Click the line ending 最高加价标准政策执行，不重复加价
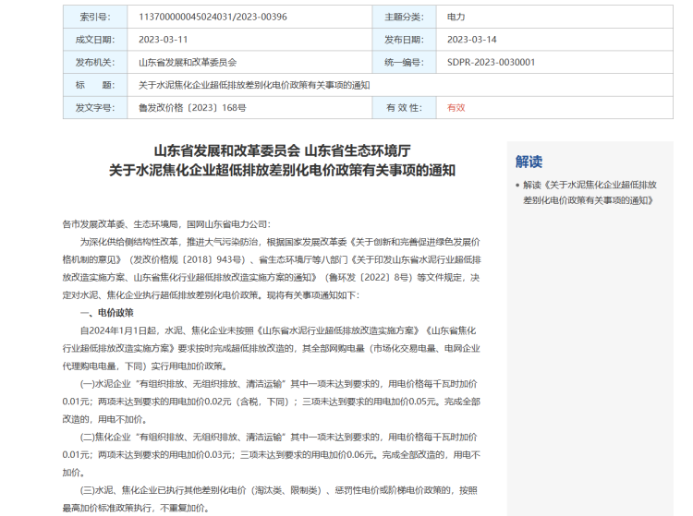This screenshot has height=516, width=693. 136,508
